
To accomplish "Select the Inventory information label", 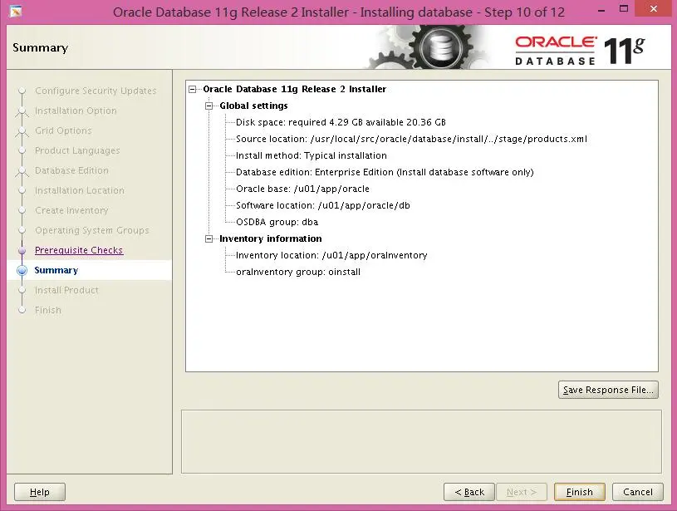I will point(271,238).
